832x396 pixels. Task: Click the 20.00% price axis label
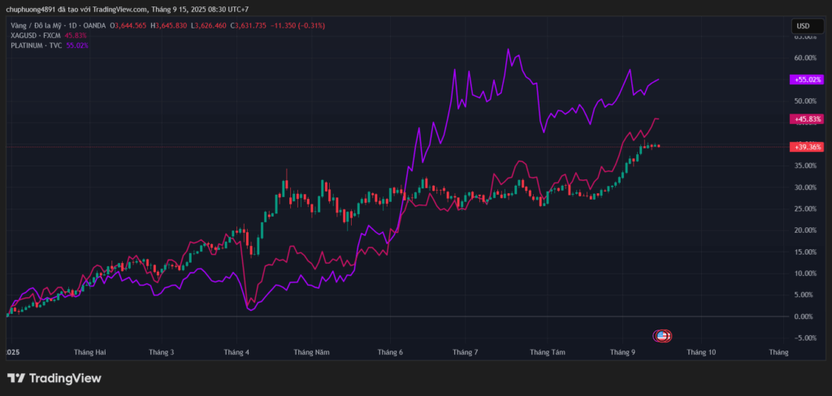click(805, 230)
